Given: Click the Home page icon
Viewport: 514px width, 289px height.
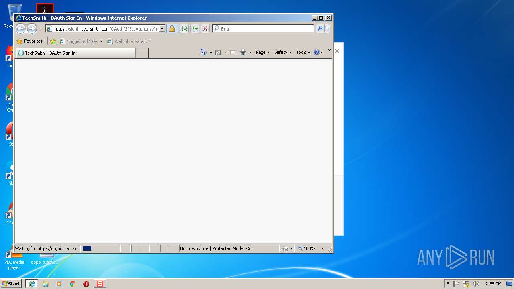Looking at the screenshot, I should click(204, 52).
